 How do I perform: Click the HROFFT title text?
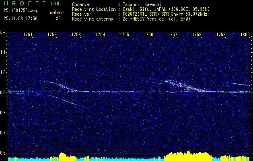[x=25, y=3]
